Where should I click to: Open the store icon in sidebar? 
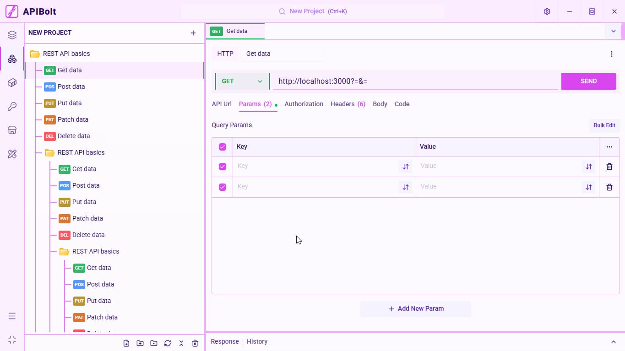click(x=12, y=130)
